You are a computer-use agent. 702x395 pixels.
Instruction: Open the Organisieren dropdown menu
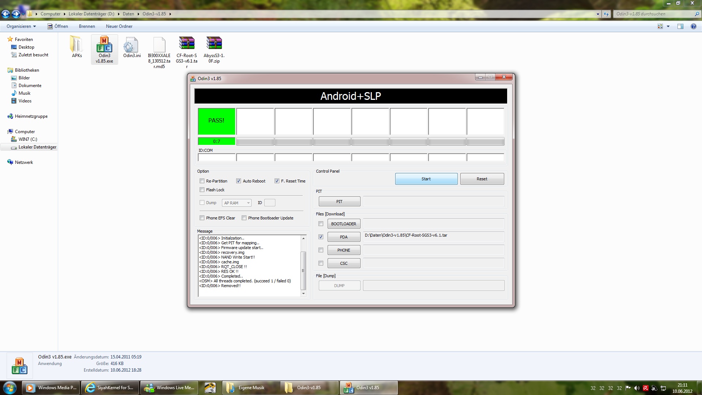21,26
